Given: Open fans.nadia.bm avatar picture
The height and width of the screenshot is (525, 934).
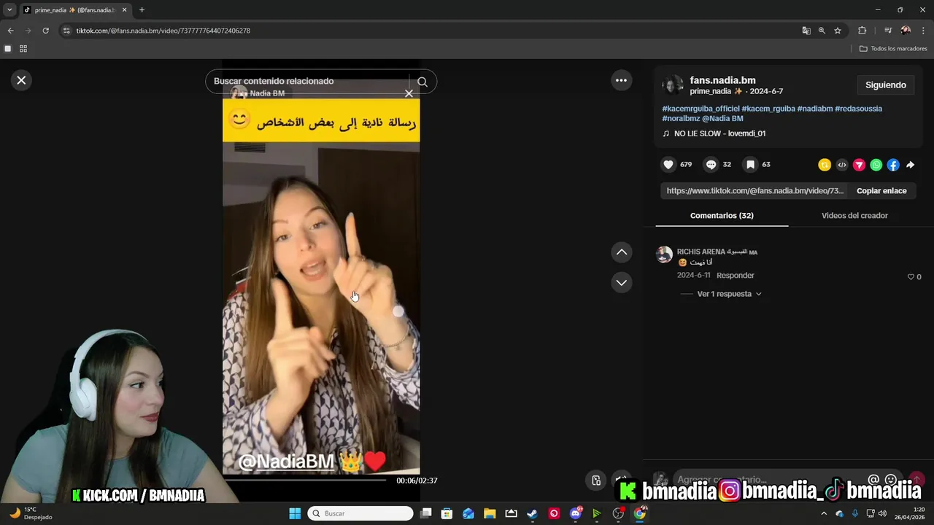Looking at the screenshot, I should pyautogui.click(x=674, y=85).
